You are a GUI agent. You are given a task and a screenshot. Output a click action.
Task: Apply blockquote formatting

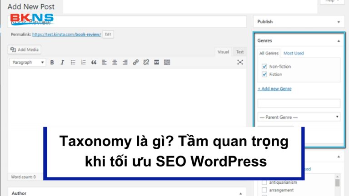(94, 63)
